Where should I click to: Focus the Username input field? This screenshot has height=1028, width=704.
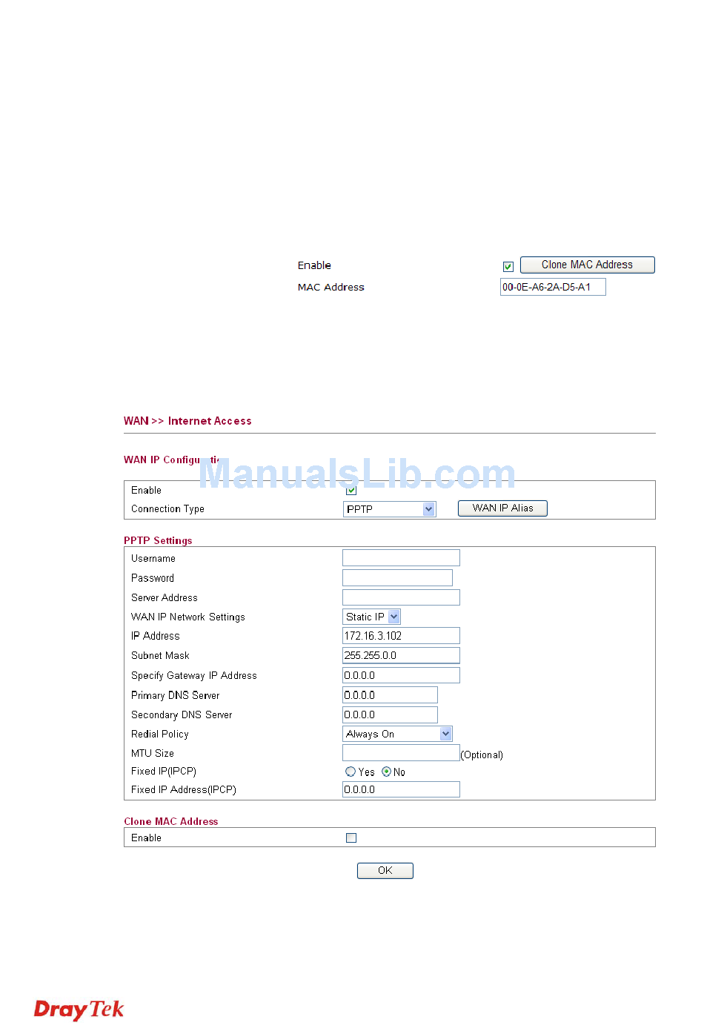(401, 558)
